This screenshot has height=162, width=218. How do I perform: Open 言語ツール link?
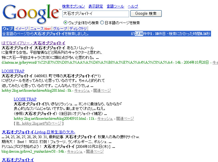pyautogui.click(x=115, y=6)
